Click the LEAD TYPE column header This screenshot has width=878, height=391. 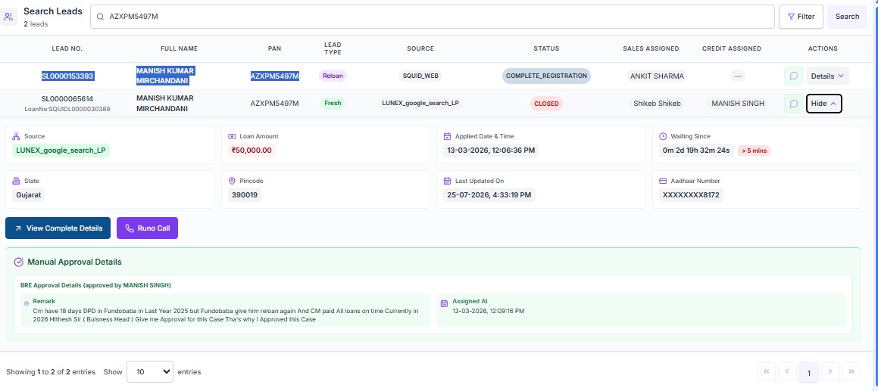click(333, 48)
